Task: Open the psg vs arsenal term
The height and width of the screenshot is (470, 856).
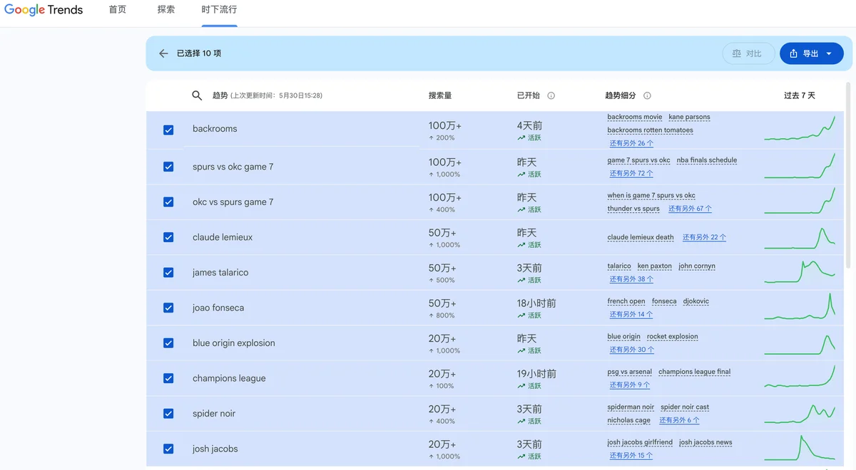Action: pyautogui.click(x=630, y=372)
